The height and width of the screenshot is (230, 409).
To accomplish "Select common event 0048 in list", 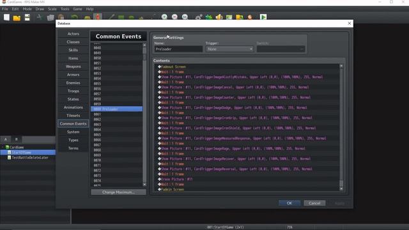I will [116, 48].
